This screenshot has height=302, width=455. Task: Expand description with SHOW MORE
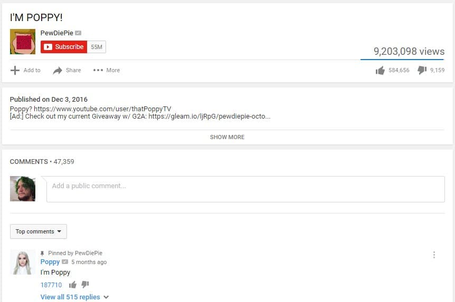tap(227, 137)
